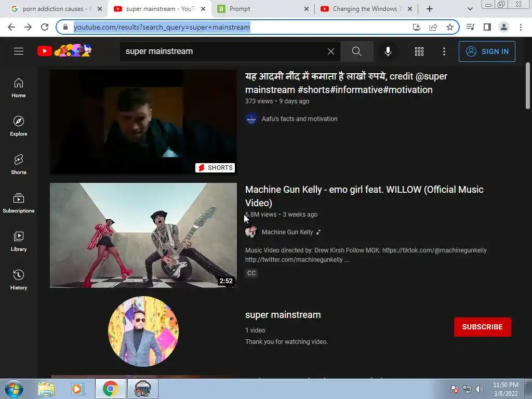532x399 pixels.
Task: Open Library in sidebar
Action: tap(19, 241)
